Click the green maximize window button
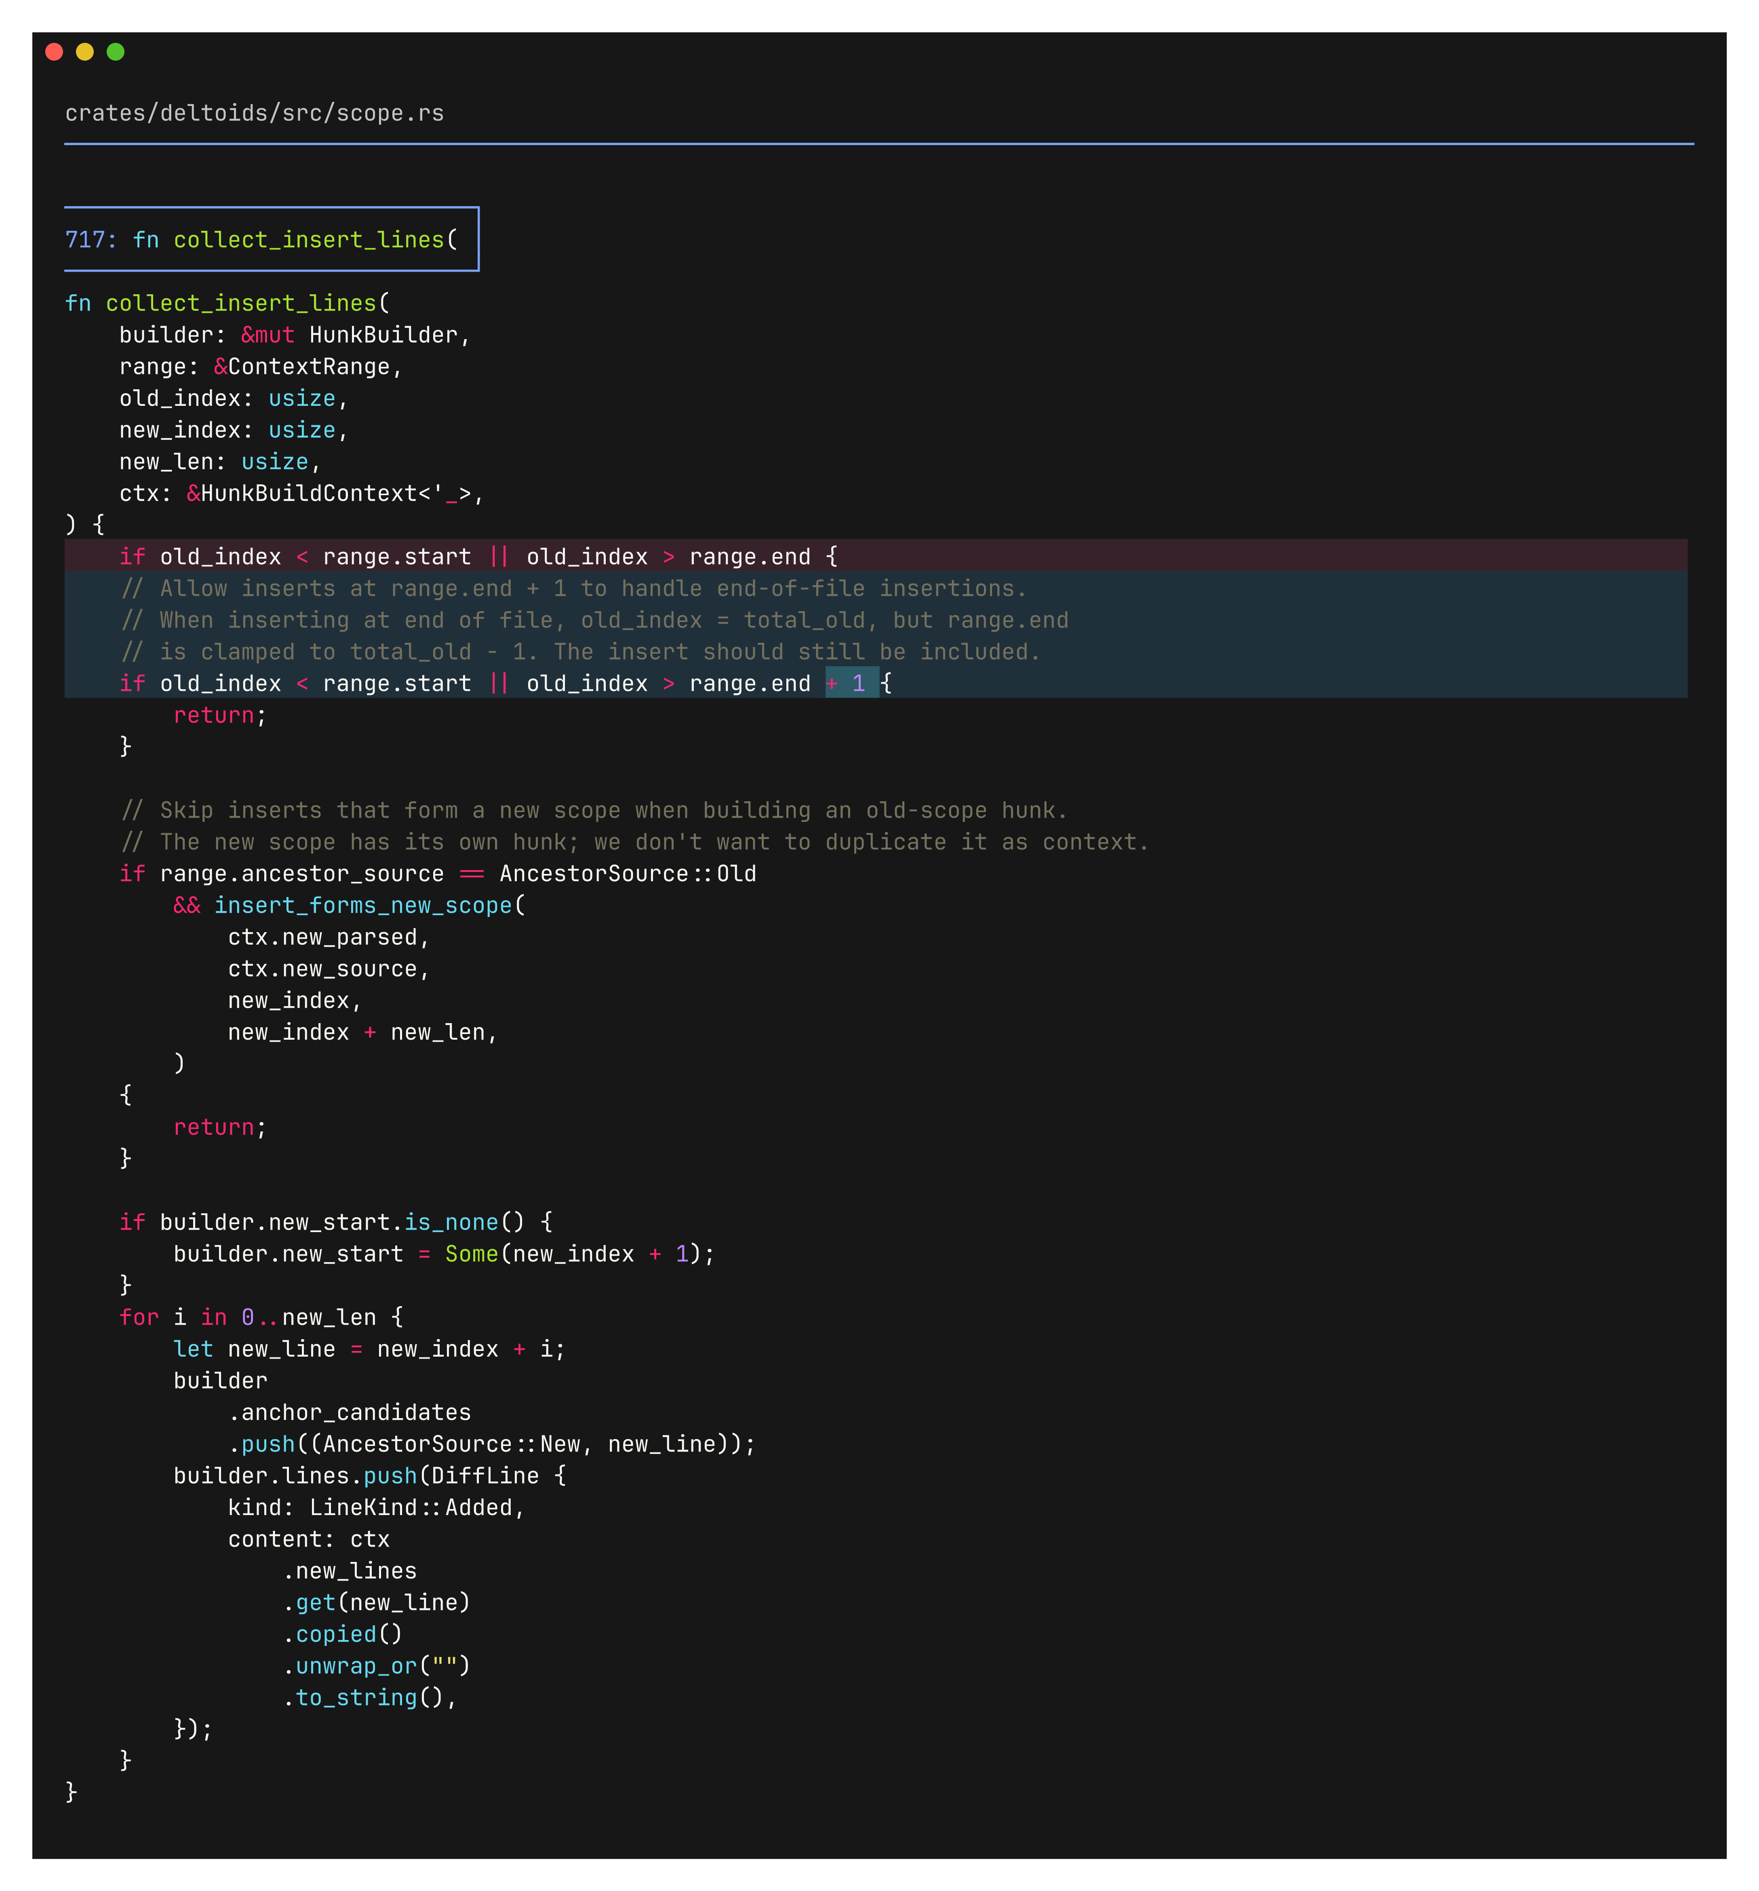 coord(115,51)
